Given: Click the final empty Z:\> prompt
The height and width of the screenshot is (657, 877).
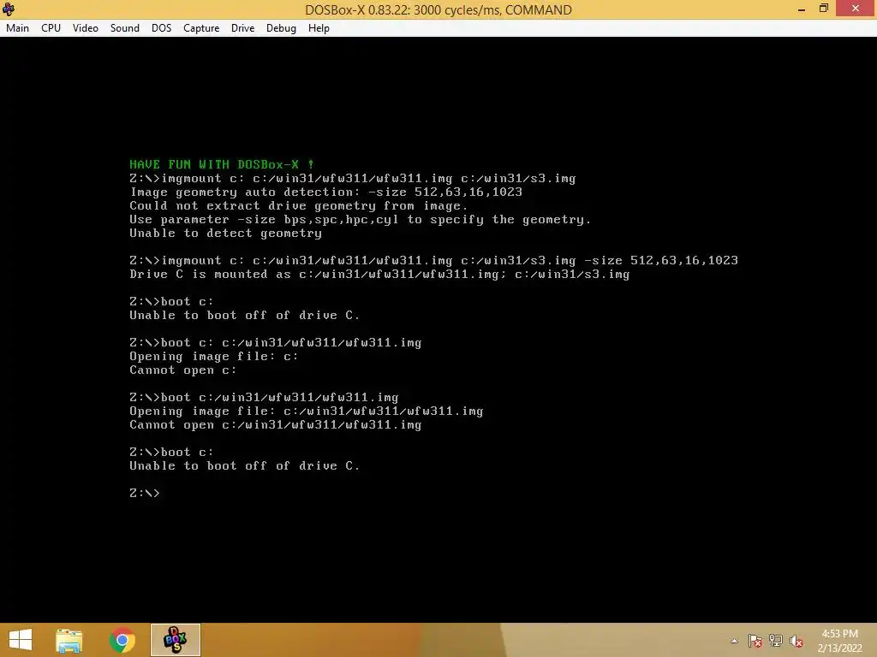Looking at the screenshot, I should click(144, 493).
